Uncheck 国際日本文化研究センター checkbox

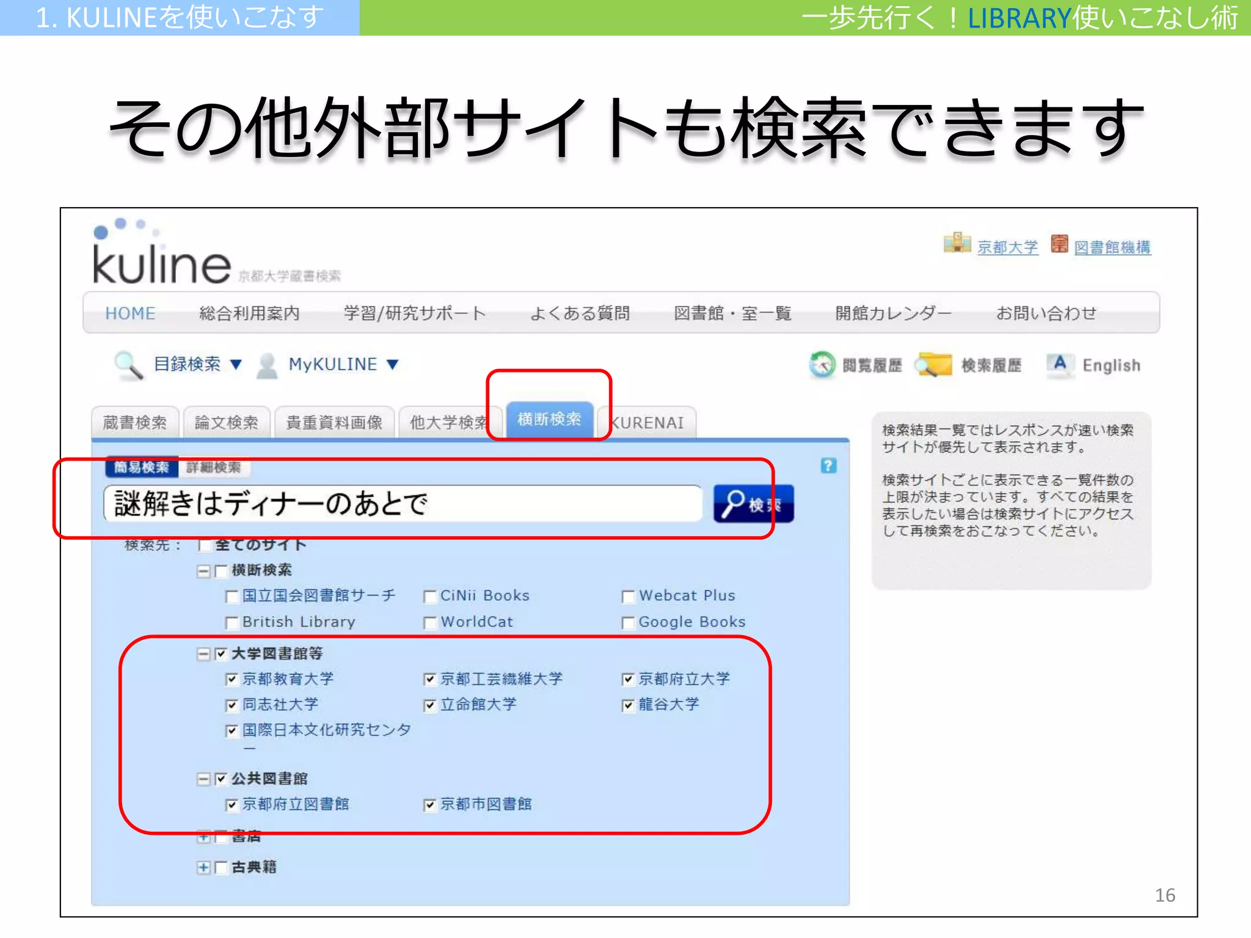coord(232,731)
